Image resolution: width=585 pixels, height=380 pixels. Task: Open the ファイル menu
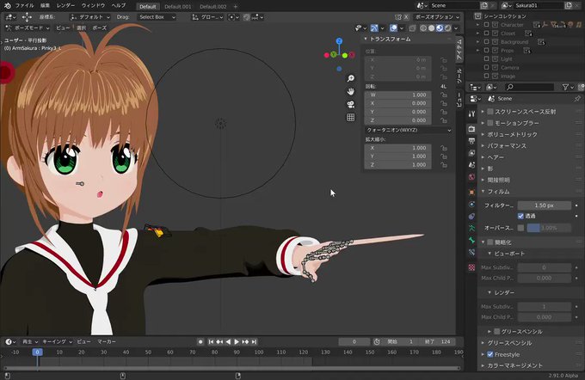tap(24, 6)
